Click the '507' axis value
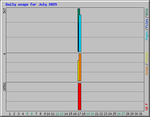The image size is (150, 117). pyautogui.click(x=4, y=11)
